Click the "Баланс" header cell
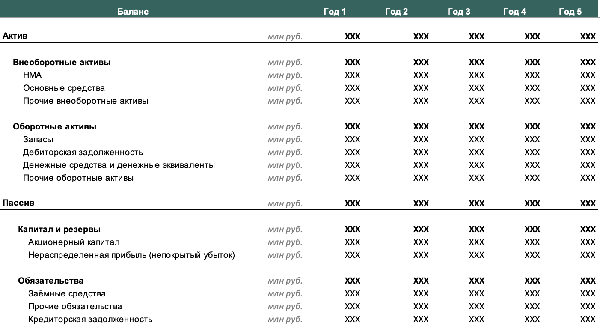Viewport: 600px width, 329px height. coord(133,12)
